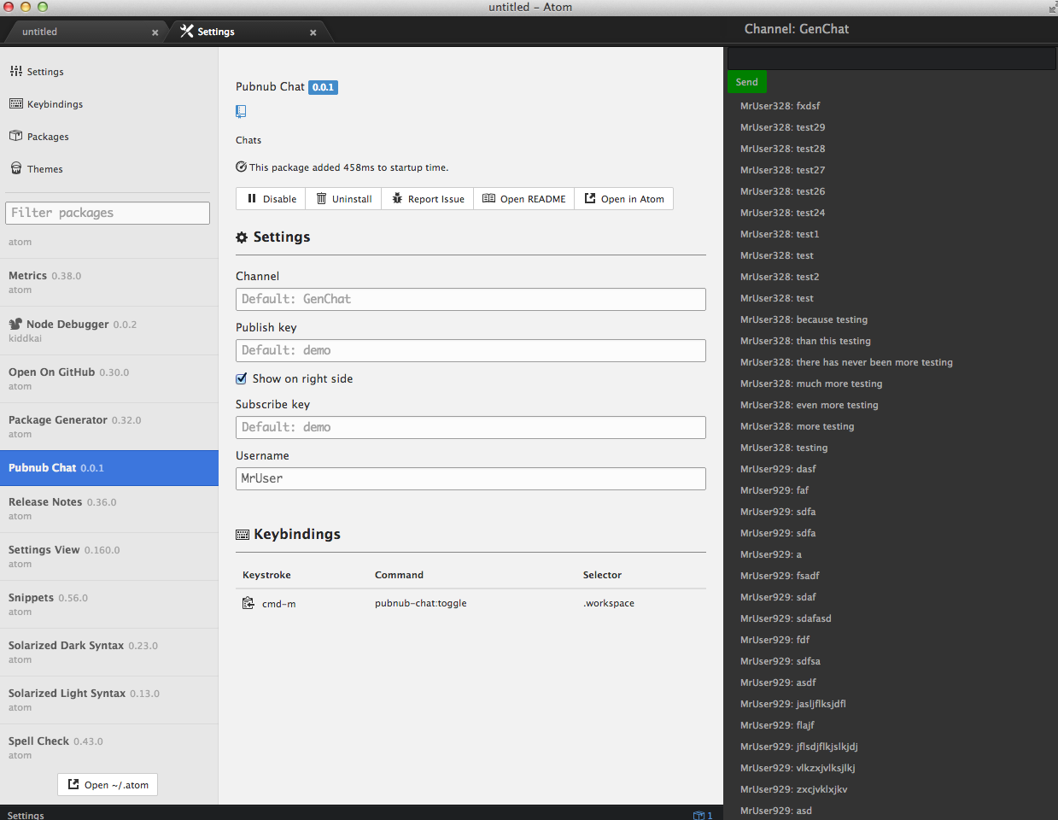This screenshot has width=1058, height=820.
Task: Click the Filter packages search field
Action: tap(108, 213)
